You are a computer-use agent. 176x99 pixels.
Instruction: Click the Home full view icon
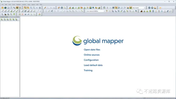pos(40,8)
